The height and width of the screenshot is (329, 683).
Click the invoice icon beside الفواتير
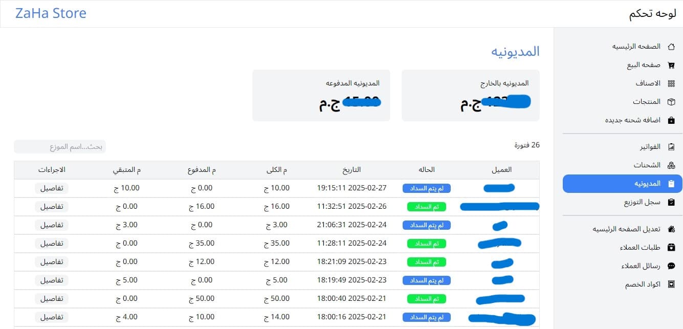pos(672,147)
